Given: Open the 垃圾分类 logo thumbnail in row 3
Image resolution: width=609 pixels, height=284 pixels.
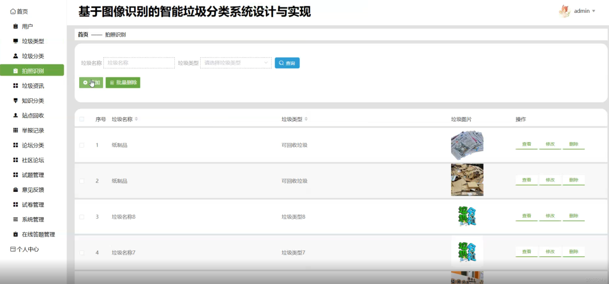Looking at the screenshot, I should click(x=467, y=217).
